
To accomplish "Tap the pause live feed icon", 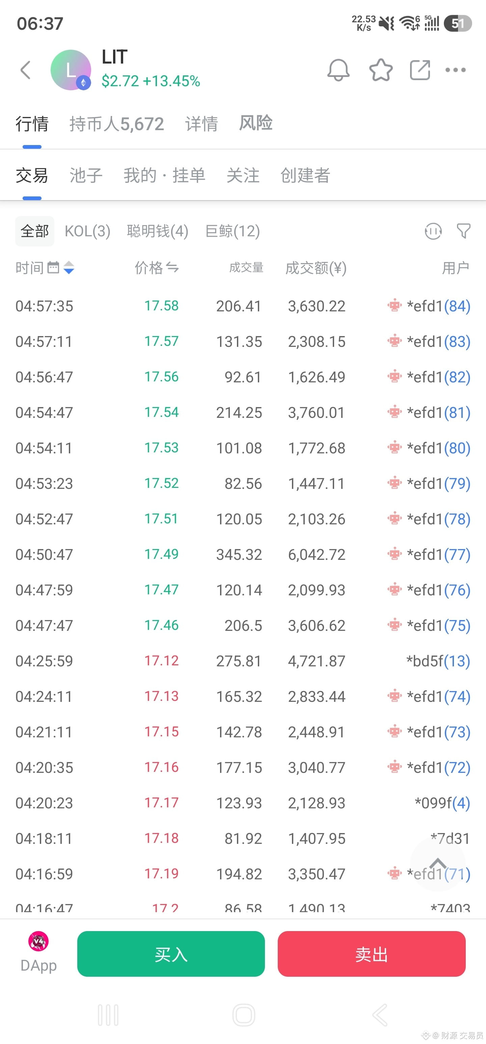I will 433,231.
